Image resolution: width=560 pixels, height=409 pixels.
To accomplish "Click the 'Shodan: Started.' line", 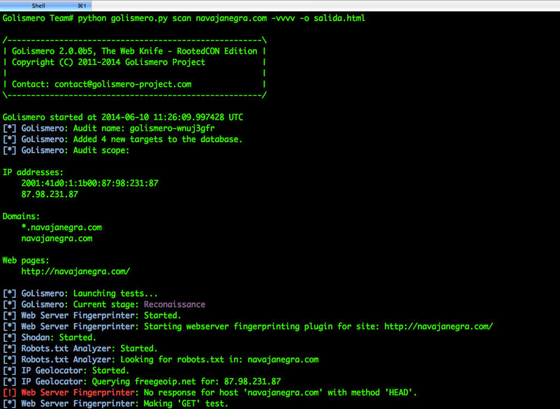I will pos(50,338).
